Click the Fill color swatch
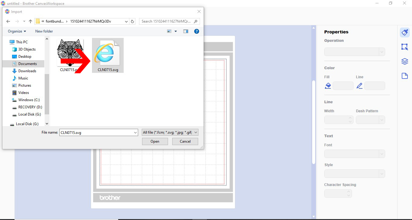 tap(343, 86)
